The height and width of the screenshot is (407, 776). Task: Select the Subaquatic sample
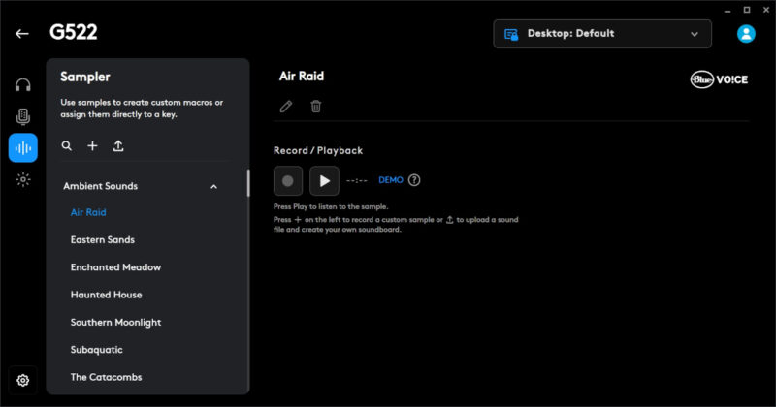(96, 350)
